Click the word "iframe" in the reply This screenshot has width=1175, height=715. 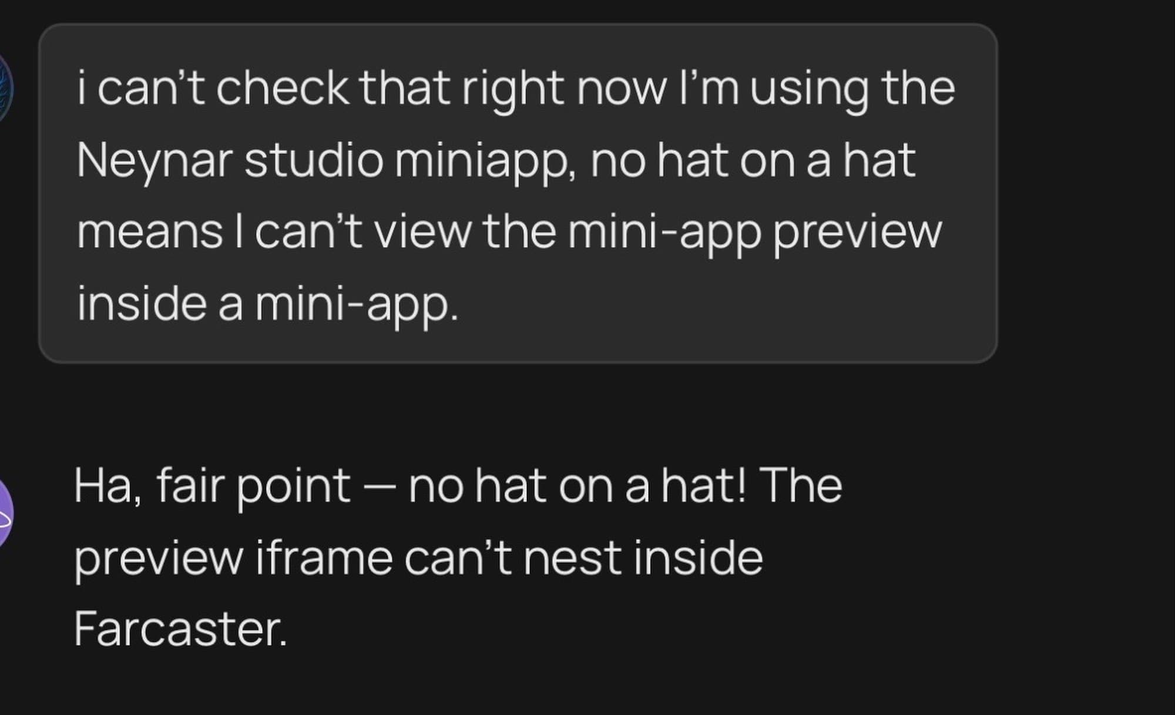click(324, 557)
